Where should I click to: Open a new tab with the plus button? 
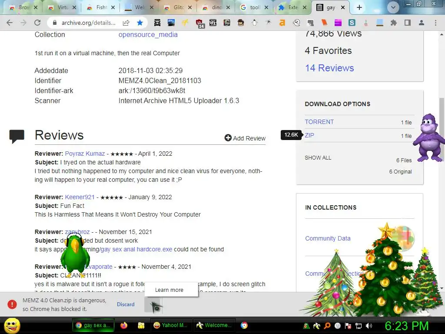(x=359, y=8)
